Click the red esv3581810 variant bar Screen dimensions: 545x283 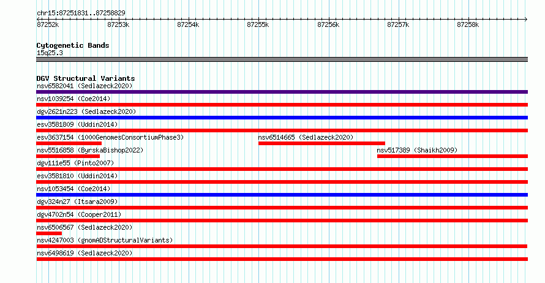pyautogui.click(x=282, y=182)
